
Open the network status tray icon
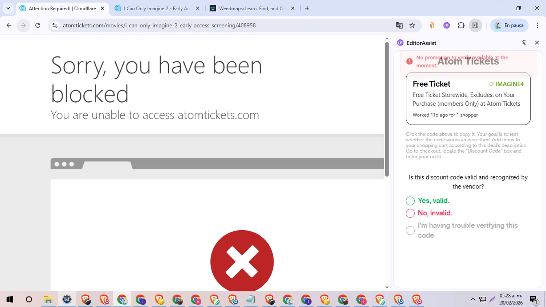tap(483, 299)
